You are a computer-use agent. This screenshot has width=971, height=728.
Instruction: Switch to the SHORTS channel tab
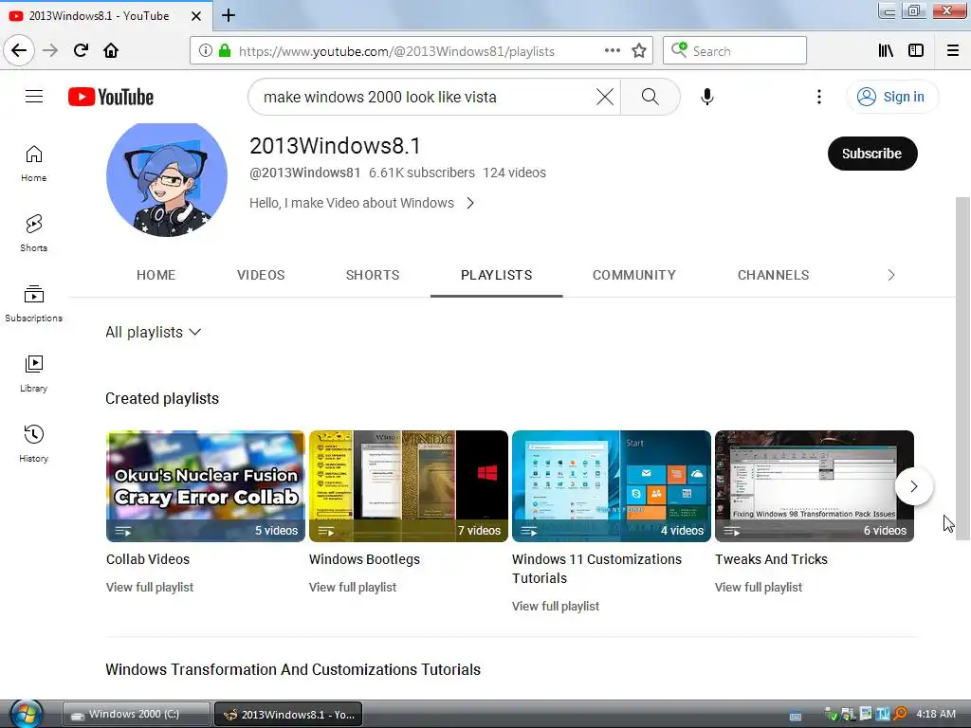pyautogui.click(x=373, y=275)
